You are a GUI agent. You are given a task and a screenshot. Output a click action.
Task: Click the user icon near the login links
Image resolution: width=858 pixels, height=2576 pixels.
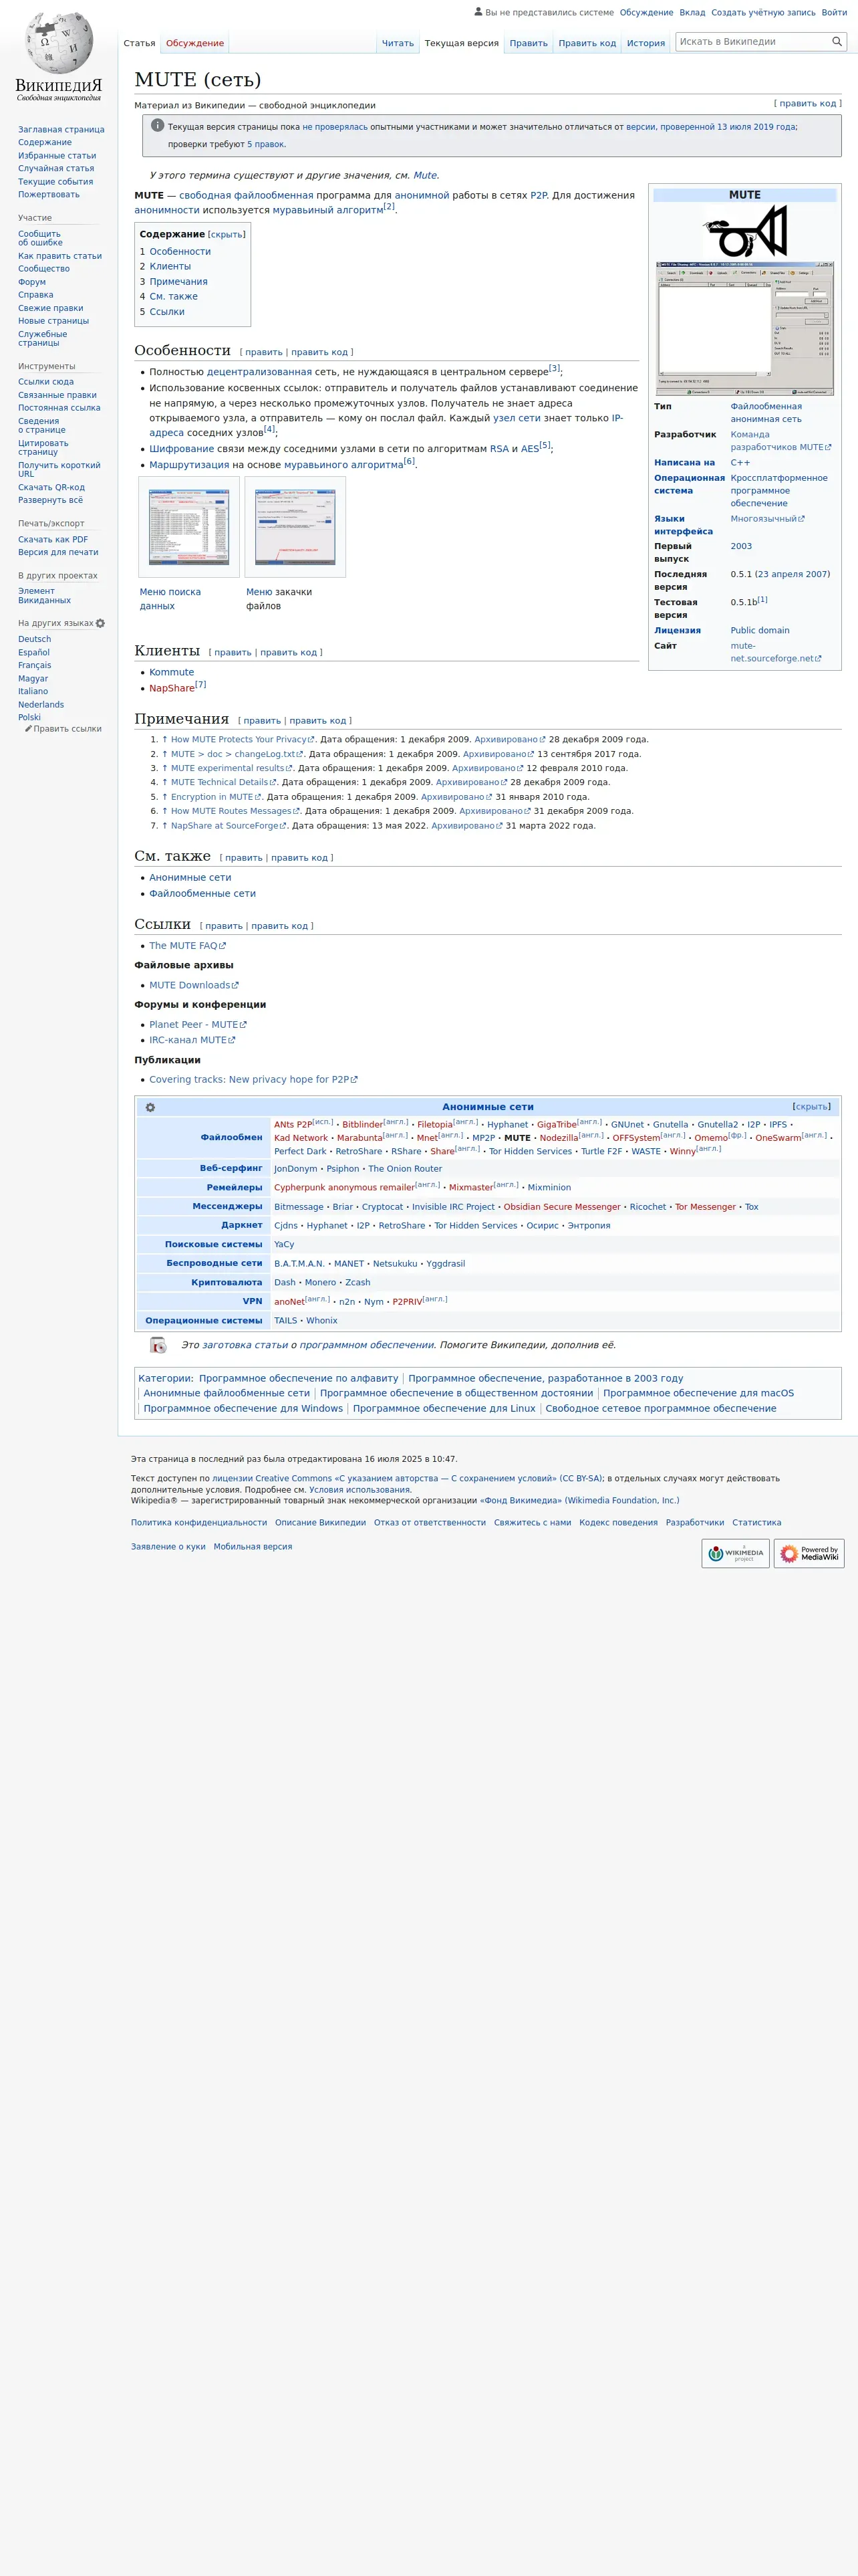coord(478,12)
